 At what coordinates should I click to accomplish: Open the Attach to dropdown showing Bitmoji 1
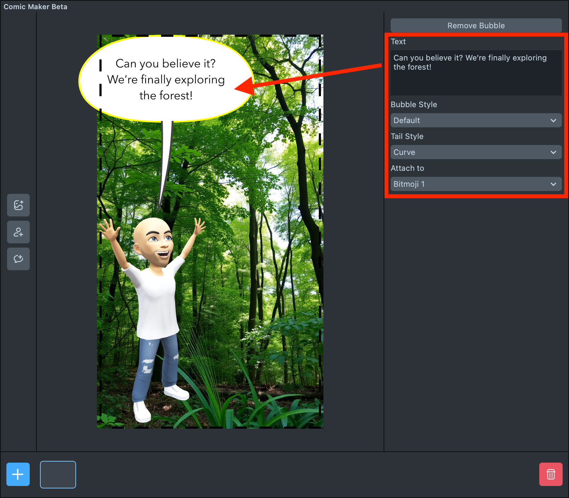point(476,184)
